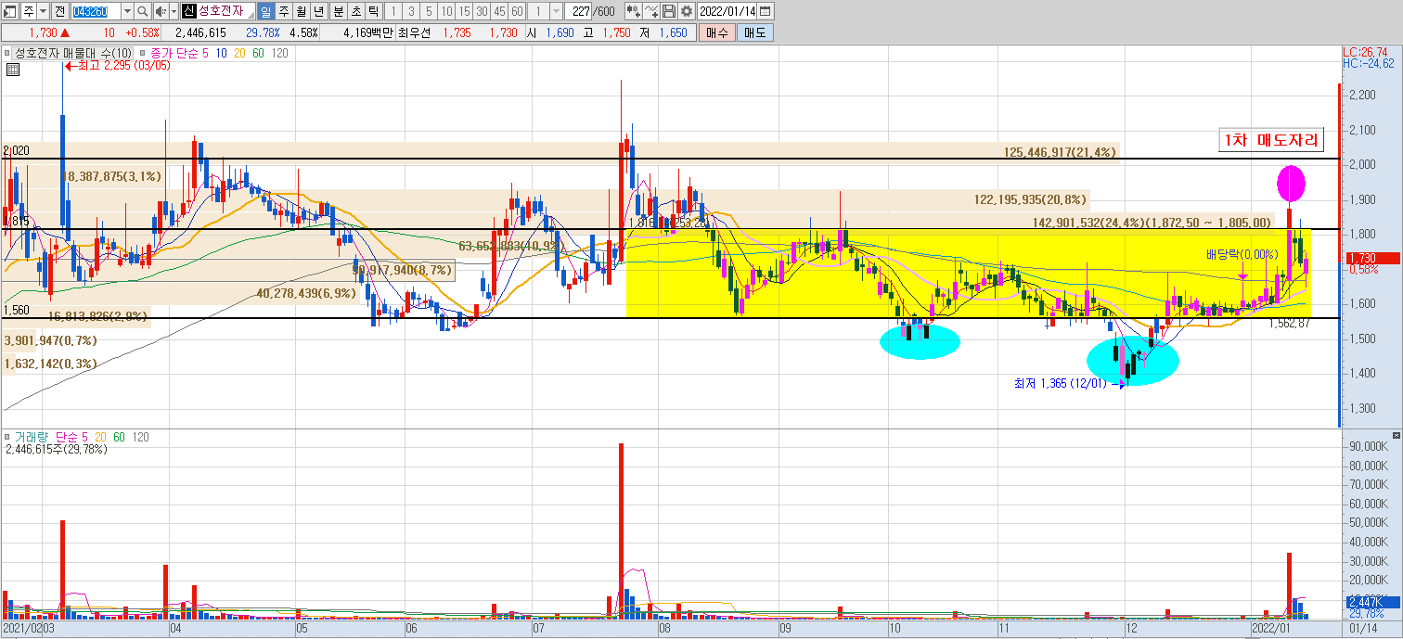
Task: Click the 전 button next to stock code
Action: 60,11
